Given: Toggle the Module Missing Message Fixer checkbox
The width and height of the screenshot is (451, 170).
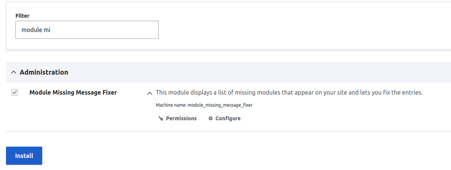Looking at the screenshot, I should click(15, 92).
